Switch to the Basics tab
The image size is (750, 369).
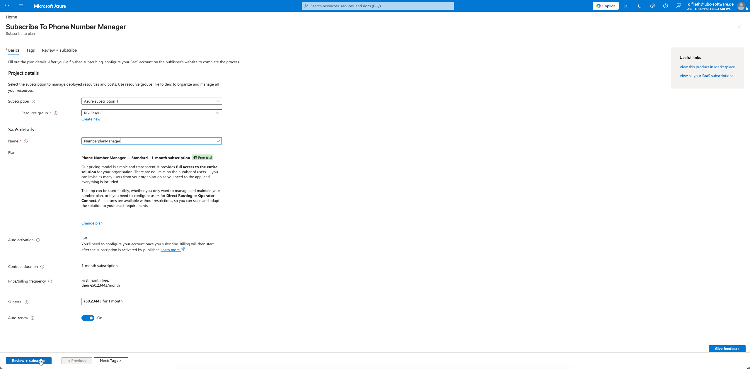tap(13, 50)
